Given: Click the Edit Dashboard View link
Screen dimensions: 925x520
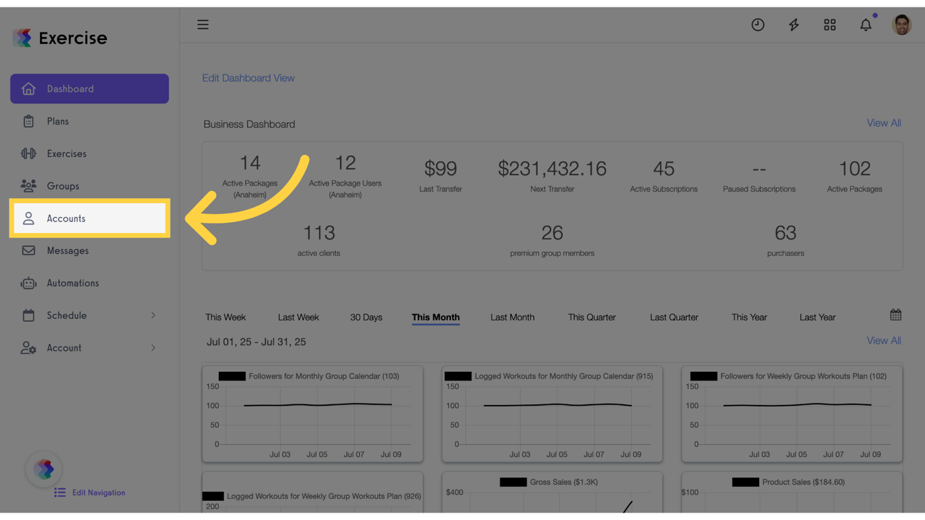Looking at the screenshot, I should [x=248, y=78].
